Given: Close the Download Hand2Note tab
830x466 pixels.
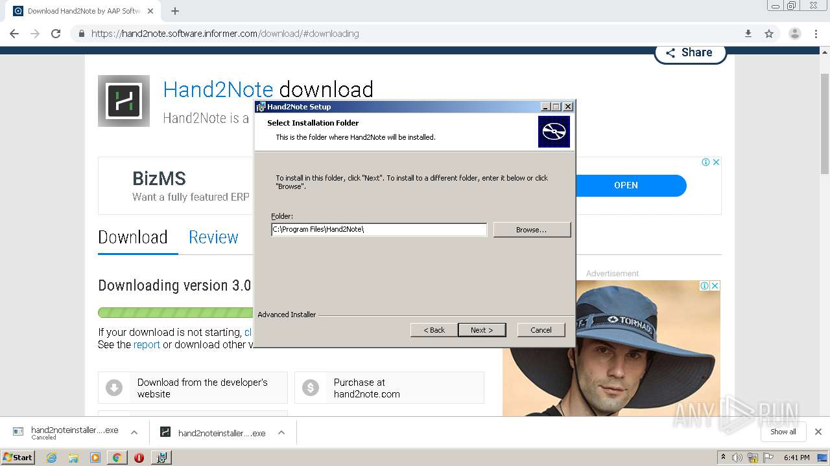Looking at the screenshot, I should point(150,11).
